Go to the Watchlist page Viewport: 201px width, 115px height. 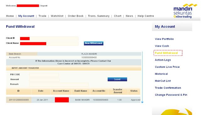(57, 16)
